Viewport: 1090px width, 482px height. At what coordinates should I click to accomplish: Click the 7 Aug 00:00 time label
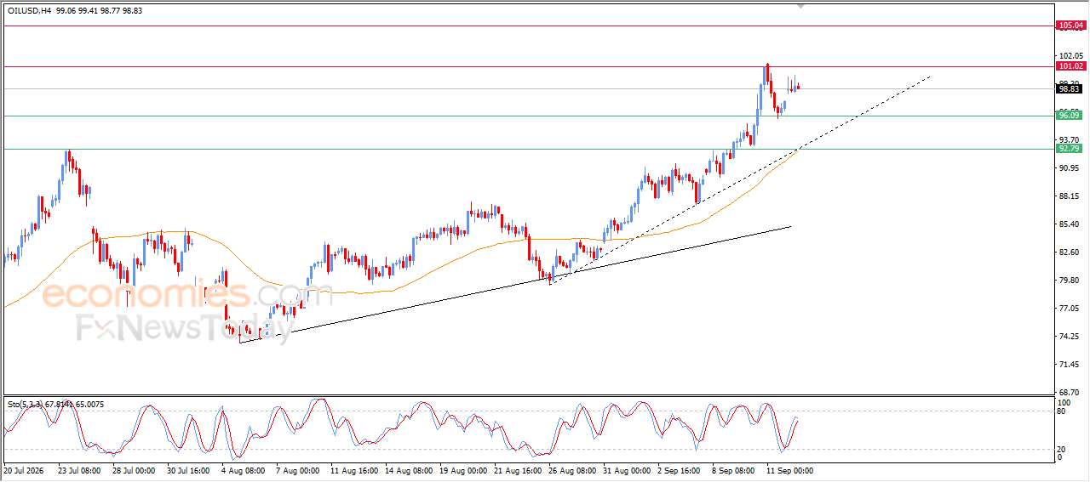pyautogui.click(x=298, y=469)
